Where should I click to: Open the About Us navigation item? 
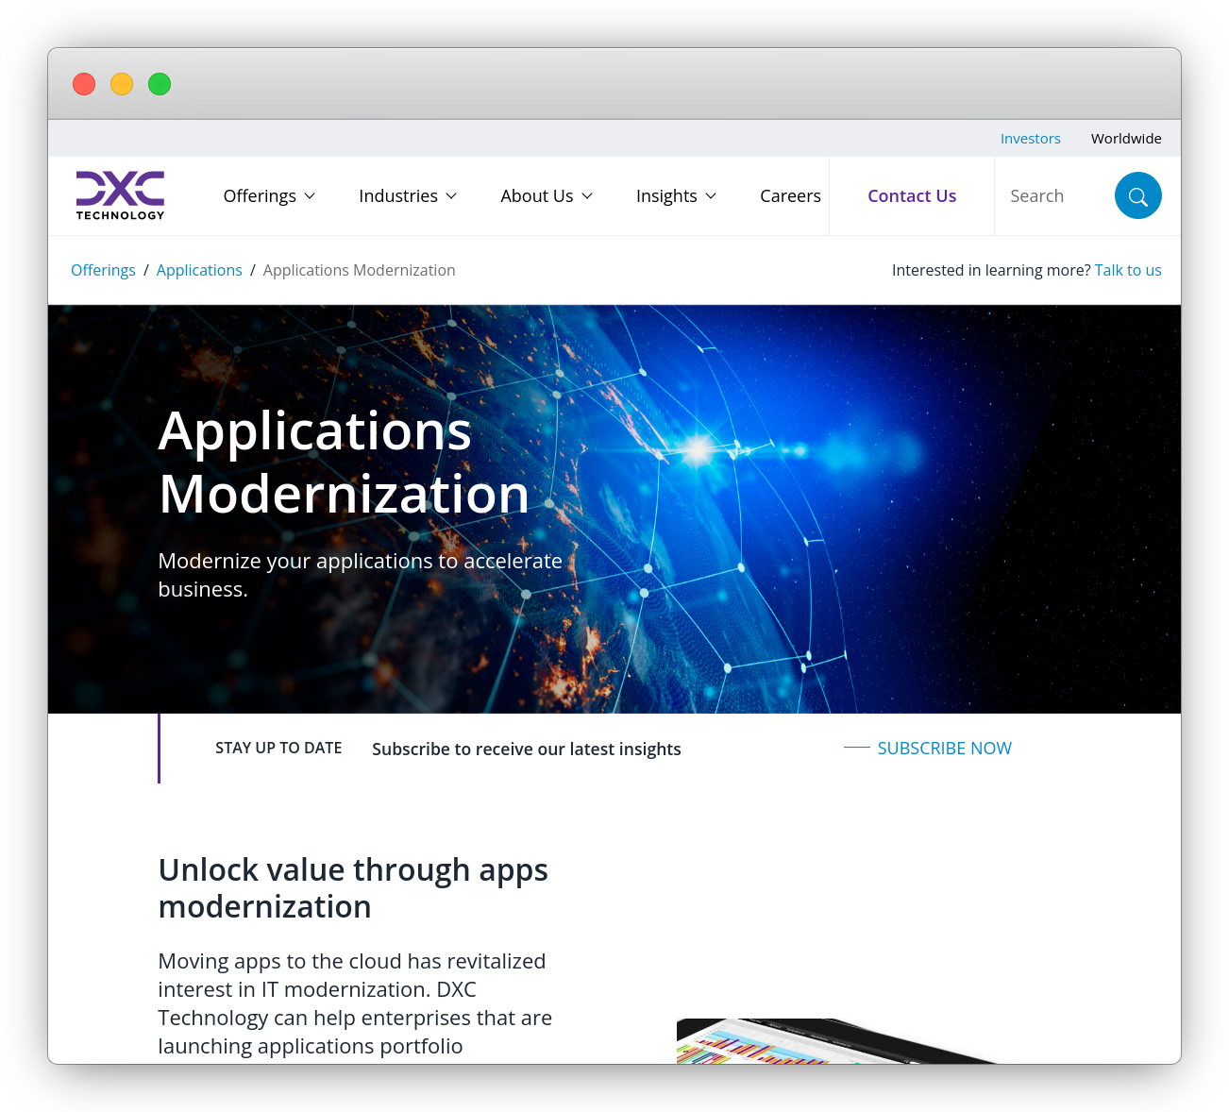537,195
